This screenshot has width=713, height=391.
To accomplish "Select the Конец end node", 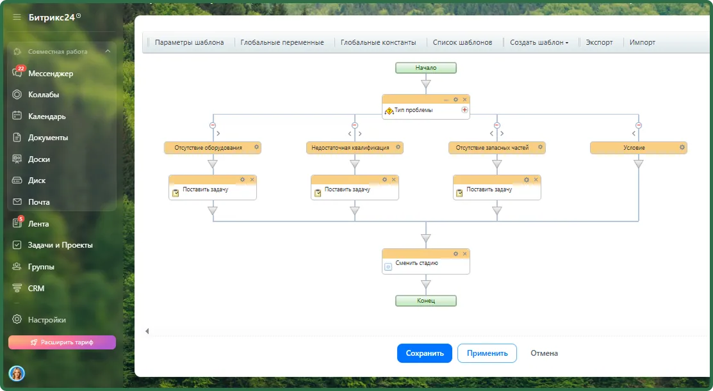I will 425,301.
